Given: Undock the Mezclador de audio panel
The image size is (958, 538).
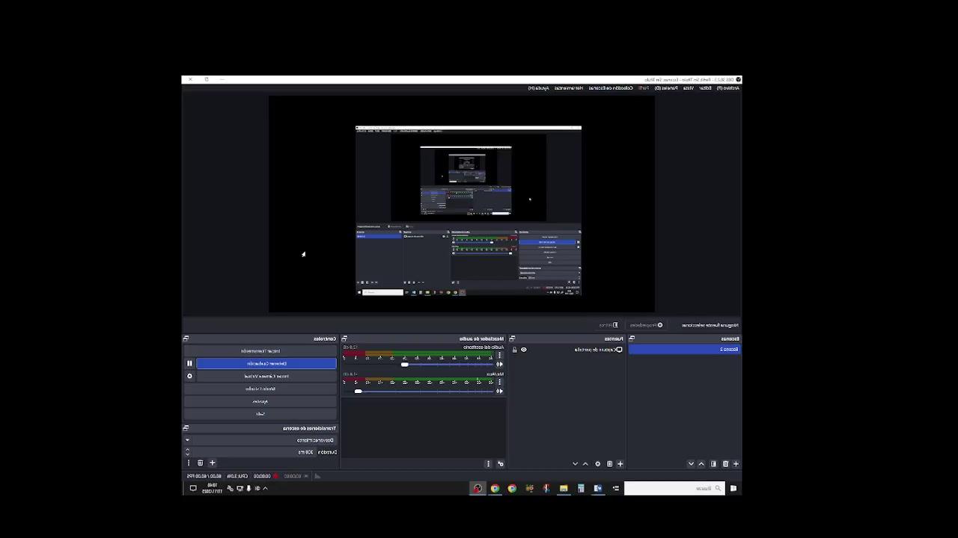Looking at the screenshot, I should point(344,338).
